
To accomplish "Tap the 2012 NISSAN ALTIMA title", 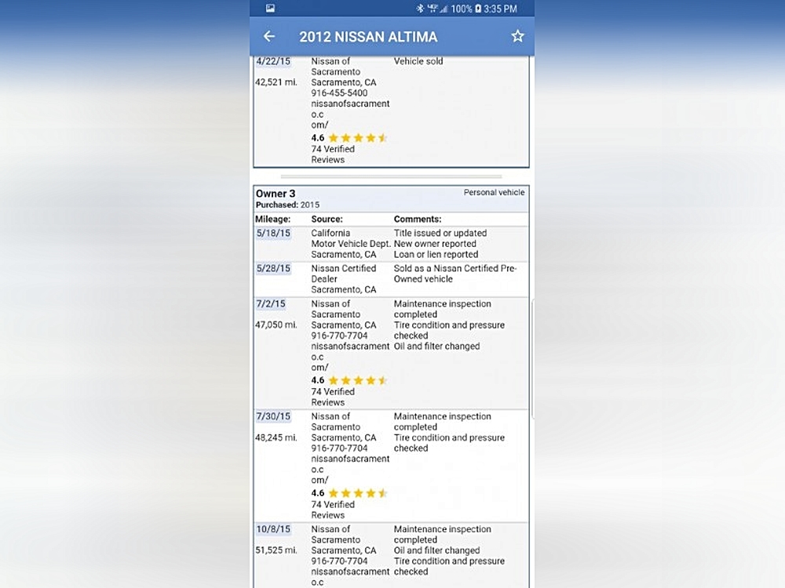I will tap(368, 37).
